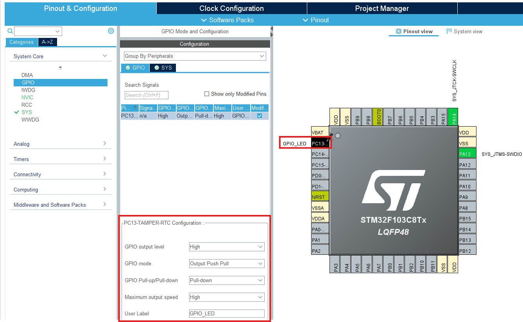Select pin PB15 on the chip
523x322 pixels.
click(x=467, y=218)
